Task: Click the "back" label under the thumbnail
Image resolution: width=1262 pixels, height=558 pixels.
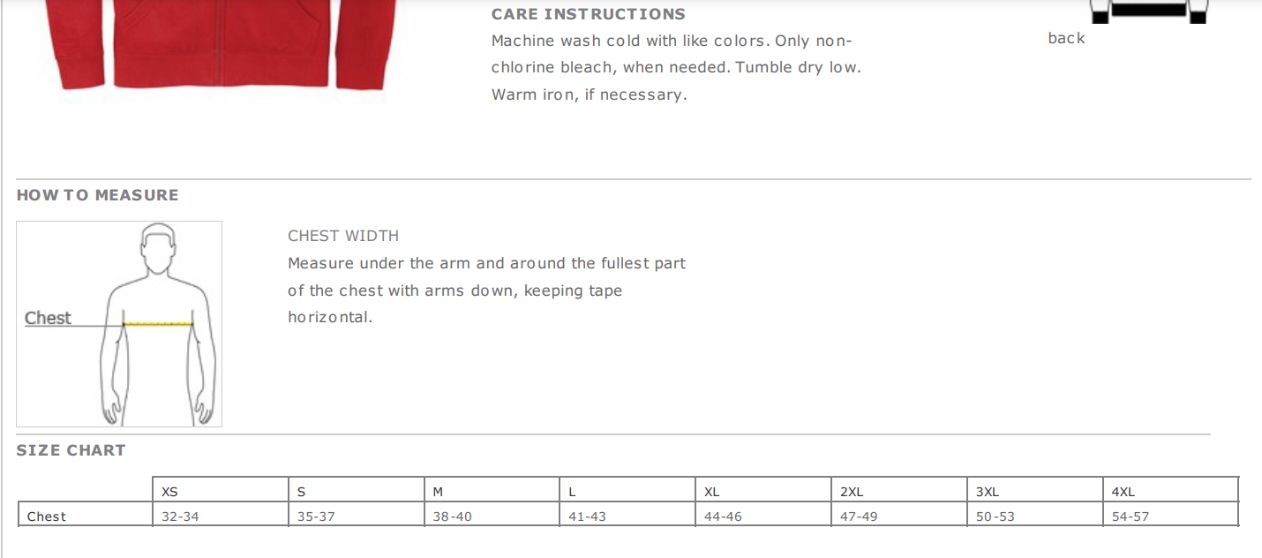Action: pyautogui.click(x=1066, y=38)
